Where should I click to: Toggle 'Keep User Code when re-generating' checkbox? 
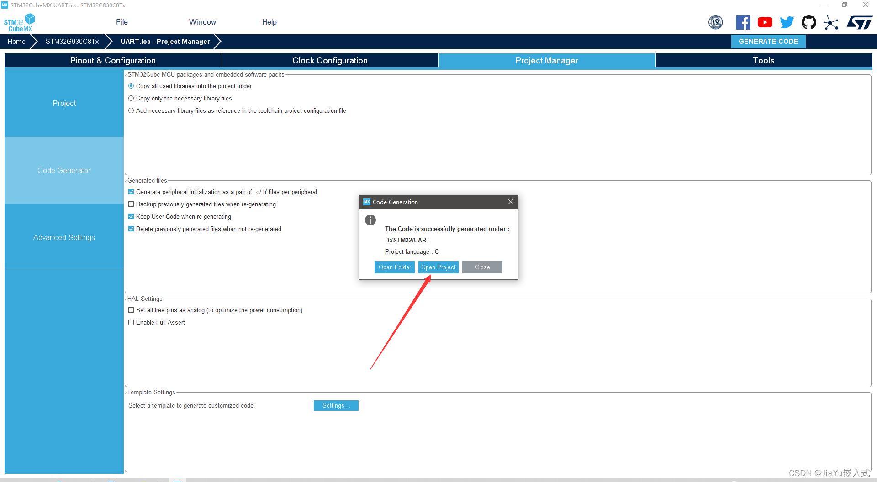tap(131, 216)
